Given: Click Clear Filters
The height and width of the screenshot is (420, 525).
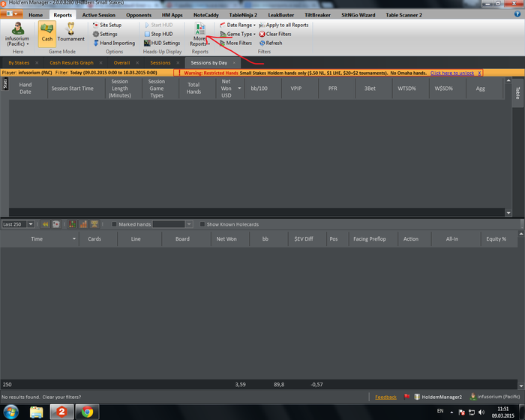Looking at the screenshot, I should point(275,34).
